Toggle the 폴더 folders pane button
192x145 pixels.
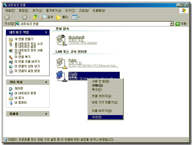62,17
